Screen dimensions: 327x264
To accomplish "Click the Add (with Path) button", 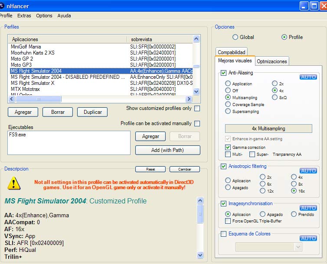I will tap(167, 150).
